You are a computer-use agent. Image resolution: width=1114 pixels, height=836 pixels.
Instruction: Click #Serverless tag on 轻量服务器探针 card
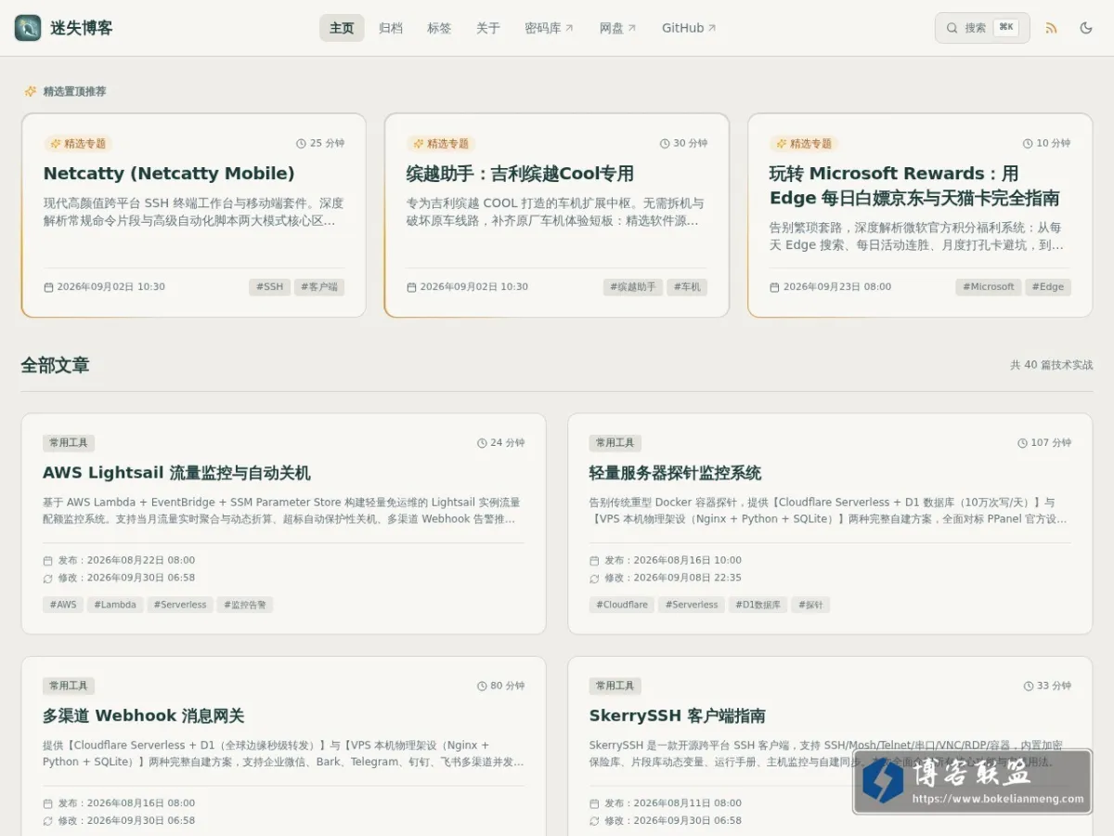[692, 605]
